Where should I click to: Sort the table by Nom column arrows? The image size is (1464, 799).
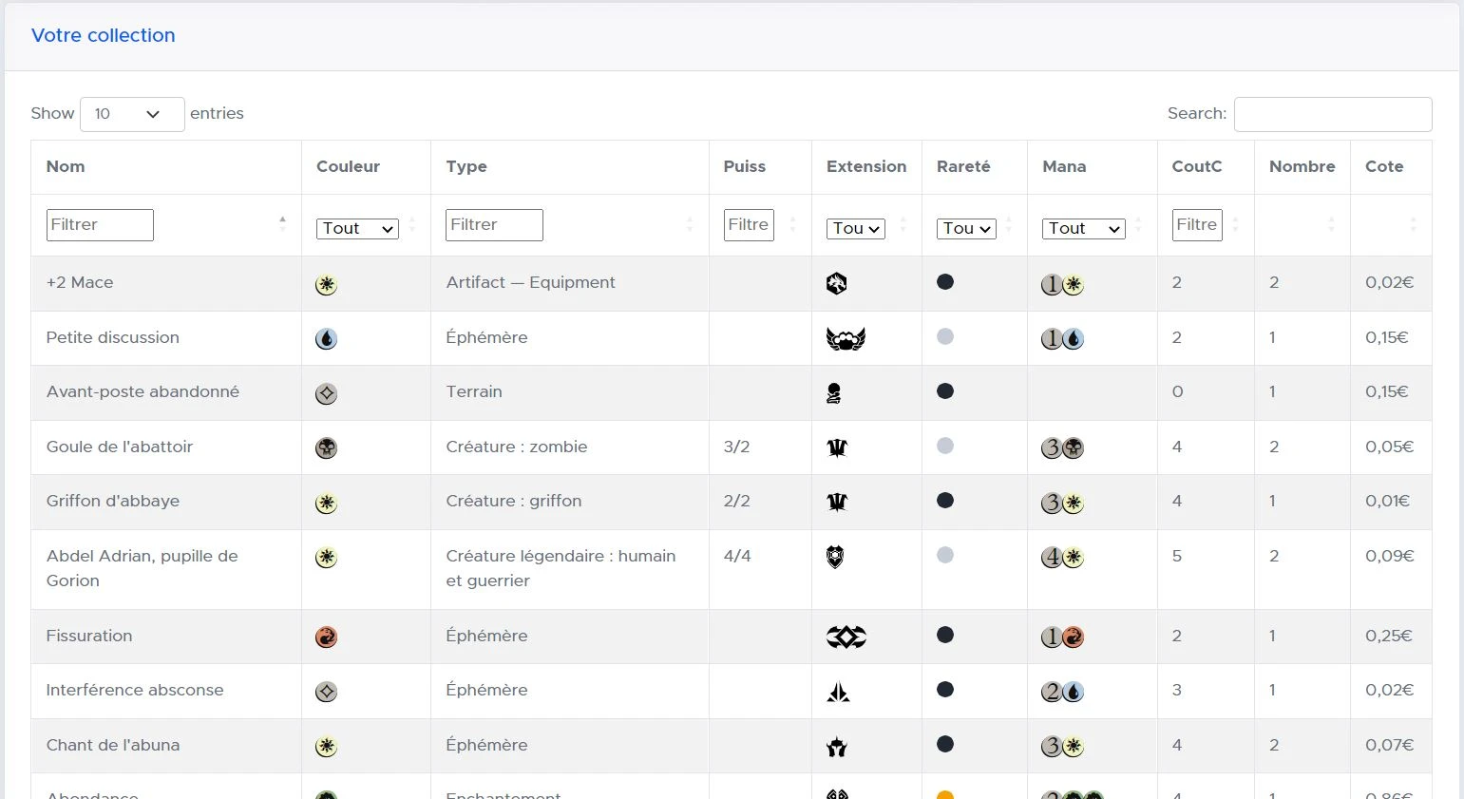point(282,224)
